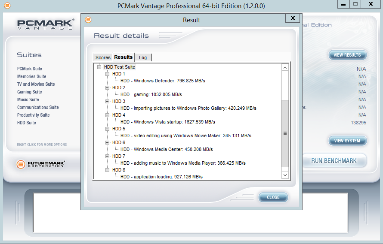Select Music Suite

[28, 99]
